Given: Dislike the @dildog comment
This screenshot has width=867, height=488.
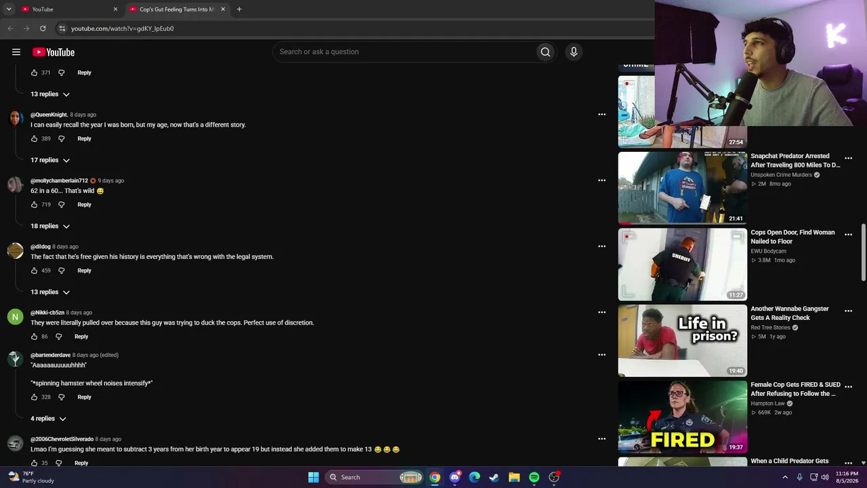Looking at the screenshot, I should click(61, 270).
